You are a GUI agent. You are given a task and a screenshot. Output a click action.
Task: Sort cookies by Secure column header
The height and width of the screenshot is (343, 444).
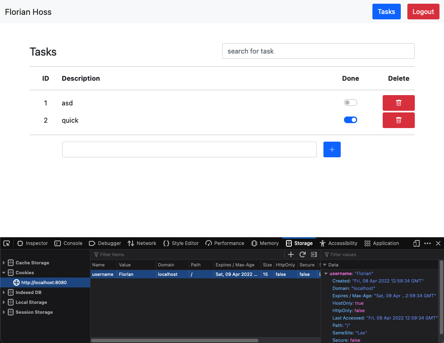click(307, 264)
